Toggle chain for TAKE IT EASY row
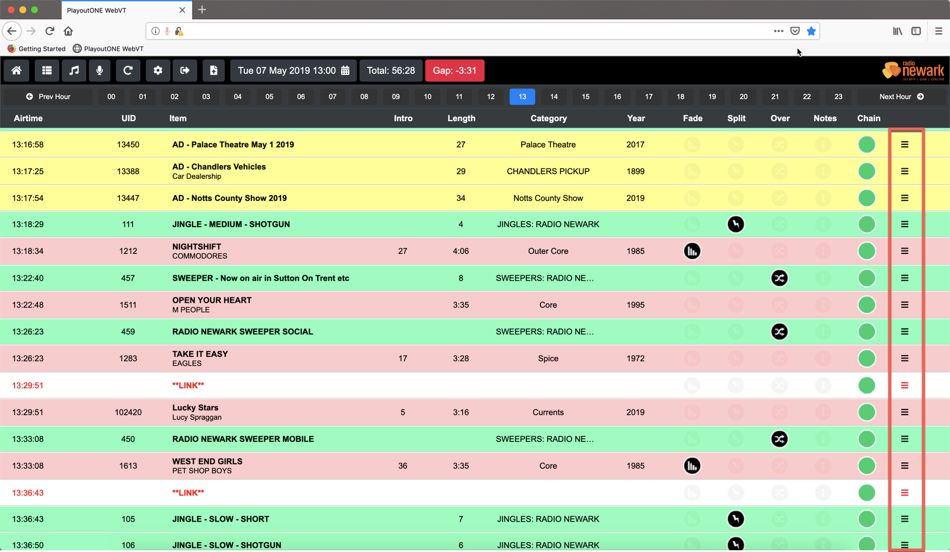 (x=867, y=358)
